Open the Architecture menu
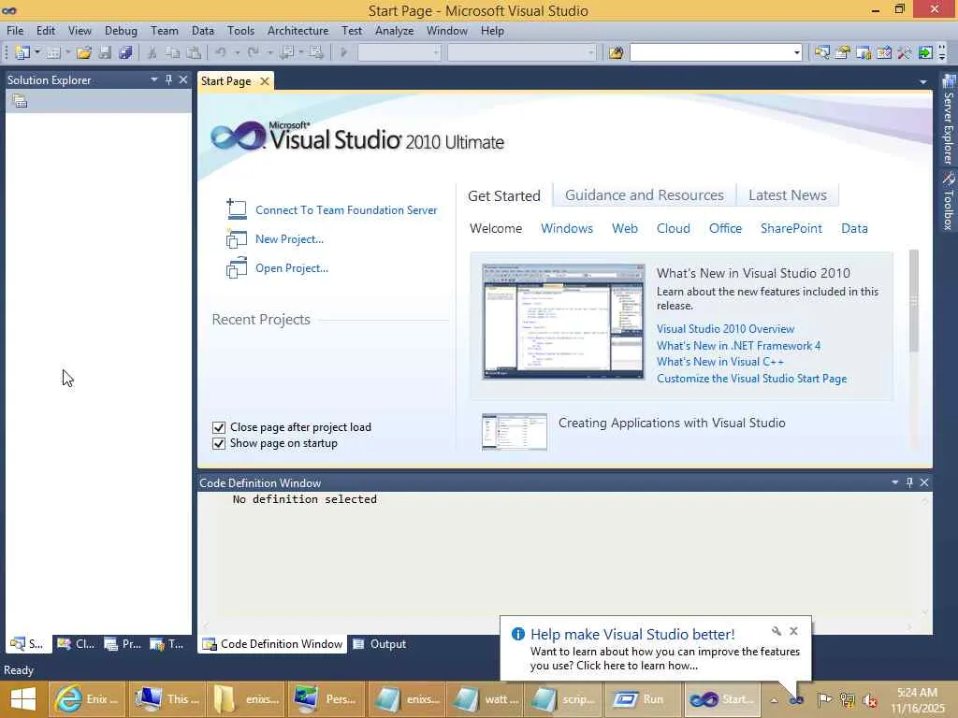Image resolution: width=958 pixels, height=718 pixels. (x=298, y=31)
